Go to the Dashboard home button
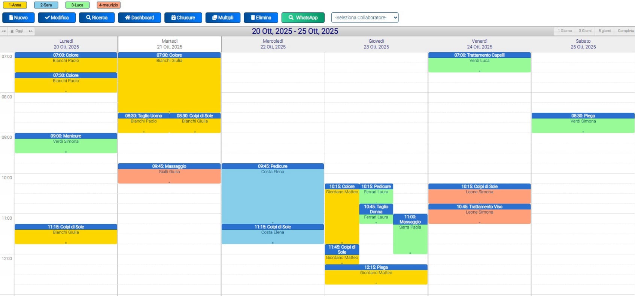This screenshot has height=296, width=635. click(139, 18)
